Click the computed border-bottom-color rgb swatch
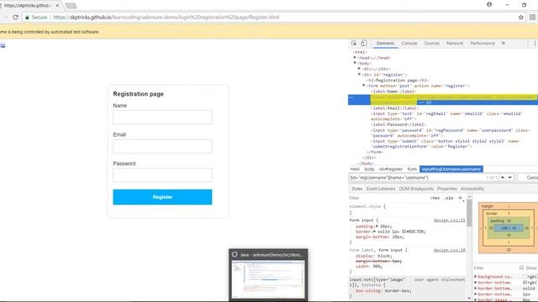The image size is (538, 302). (x=525, y=283)
